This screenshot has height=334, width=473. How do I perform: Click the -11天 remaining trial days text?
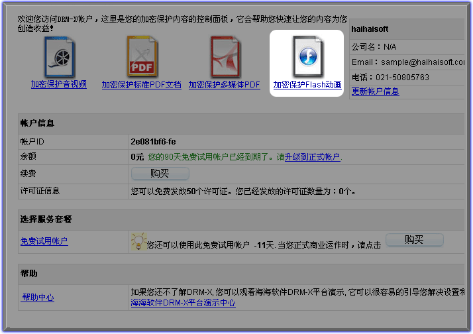(x=264, y=245)
